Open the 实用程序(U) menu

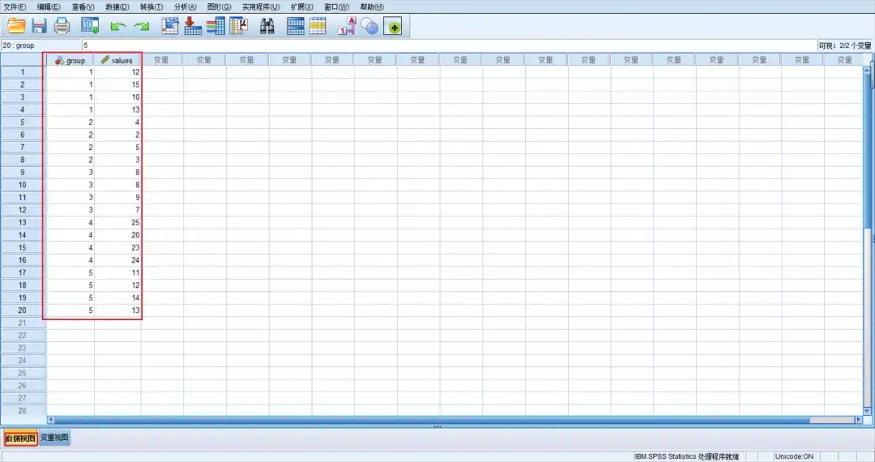(261, 6)
